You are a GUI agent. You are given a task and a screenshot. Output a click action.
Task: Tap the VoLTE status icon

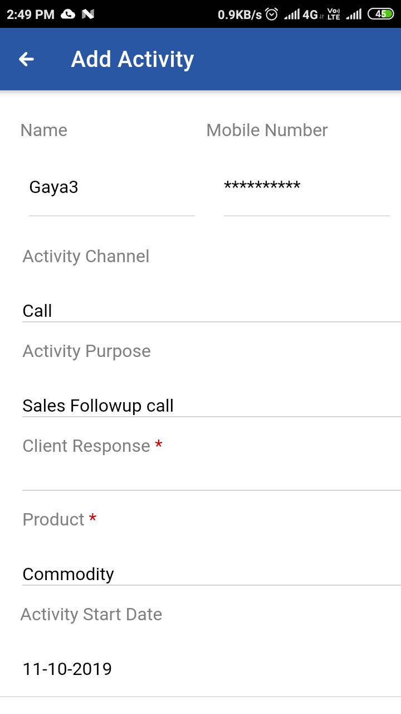point(334,14)
